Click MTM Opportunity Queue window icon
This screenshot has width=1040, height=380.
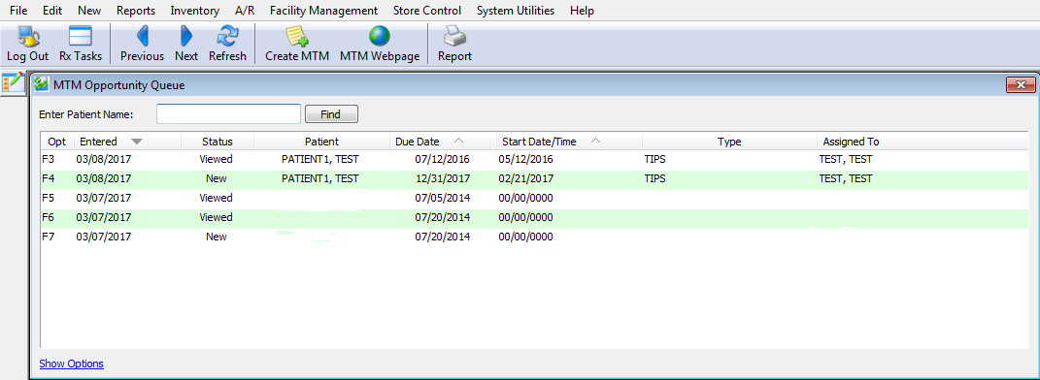pyautogui.click(x=41, y=84)
